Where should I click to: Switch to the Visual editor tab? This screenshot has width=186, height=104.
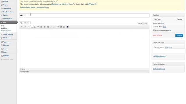140,24
